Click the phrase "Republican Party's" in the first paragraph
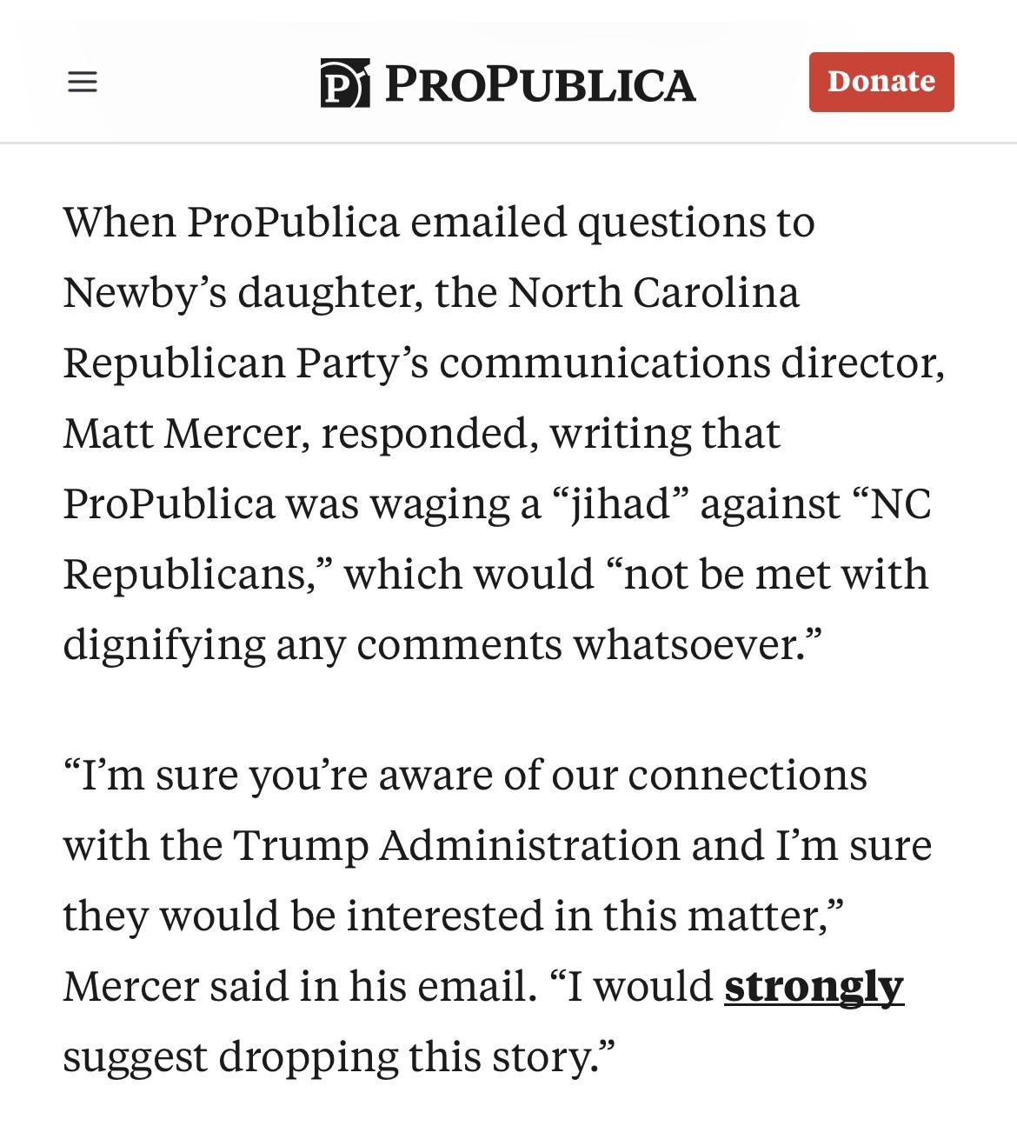1017x1126 pixels. tap(245, 363)
